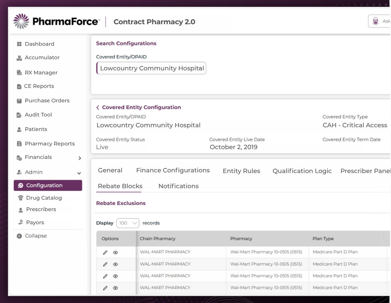
Task: Open Drug Catalog under Admin
Action: pyautogui.click(x=44, y=198)
